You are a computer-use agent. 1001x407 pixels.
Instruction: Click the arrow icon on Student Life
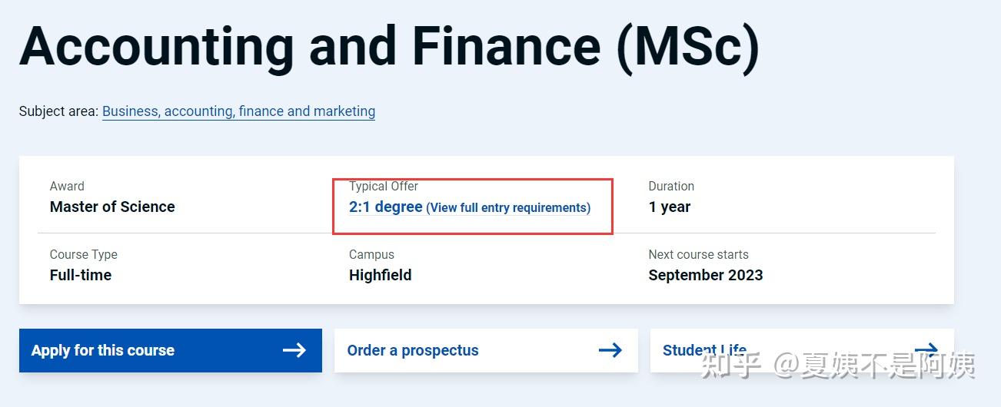coord(926,350)
